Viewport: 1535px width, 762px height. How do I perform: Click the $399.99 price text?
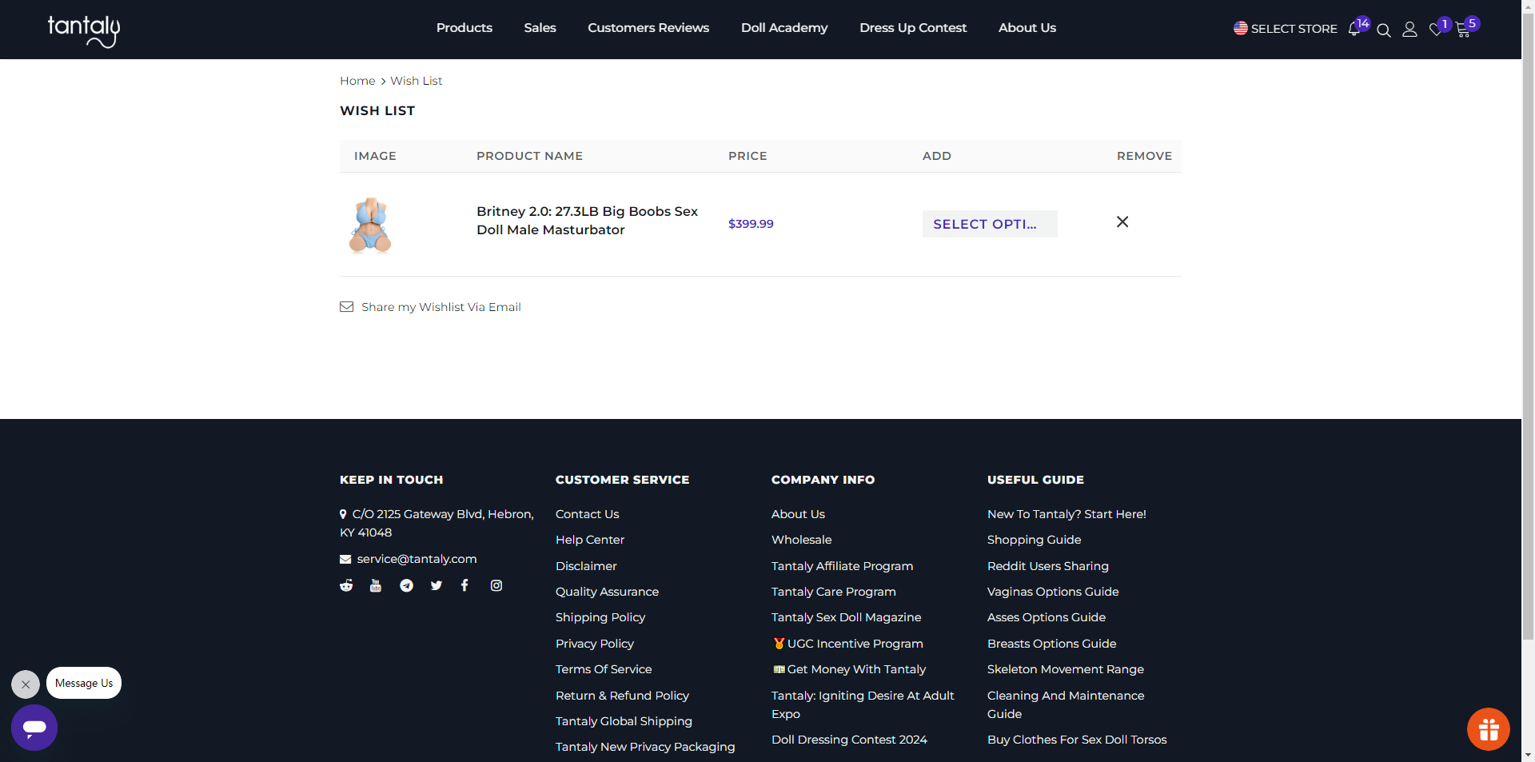(x=751, y=224)
